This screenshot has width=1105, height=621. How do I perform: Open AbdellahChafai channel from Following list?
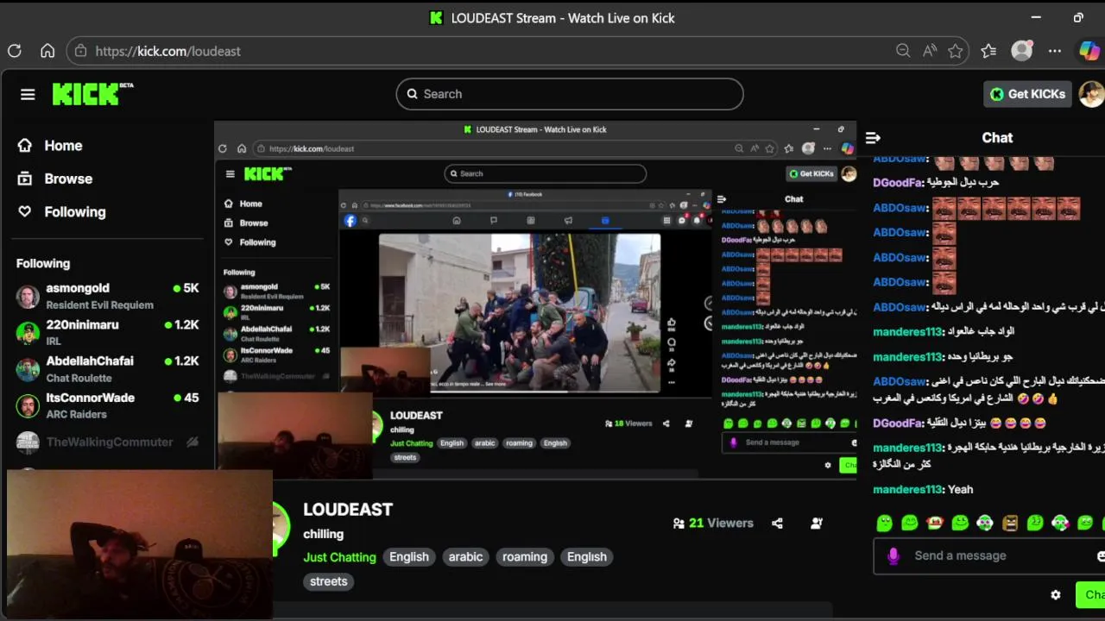click(x=108, y=369)
